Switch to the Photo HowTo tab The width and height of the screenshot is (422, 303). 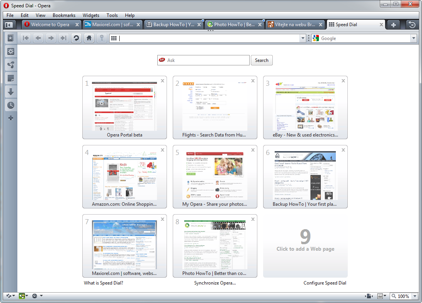pos(234,25)
